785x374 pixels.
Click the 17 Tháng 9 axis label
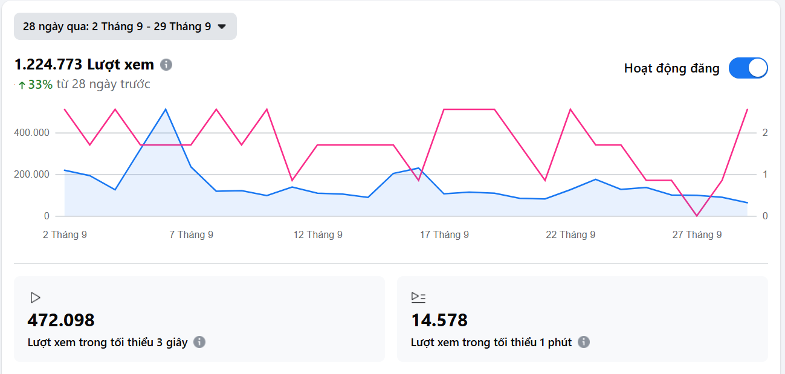tap(444, 234)
